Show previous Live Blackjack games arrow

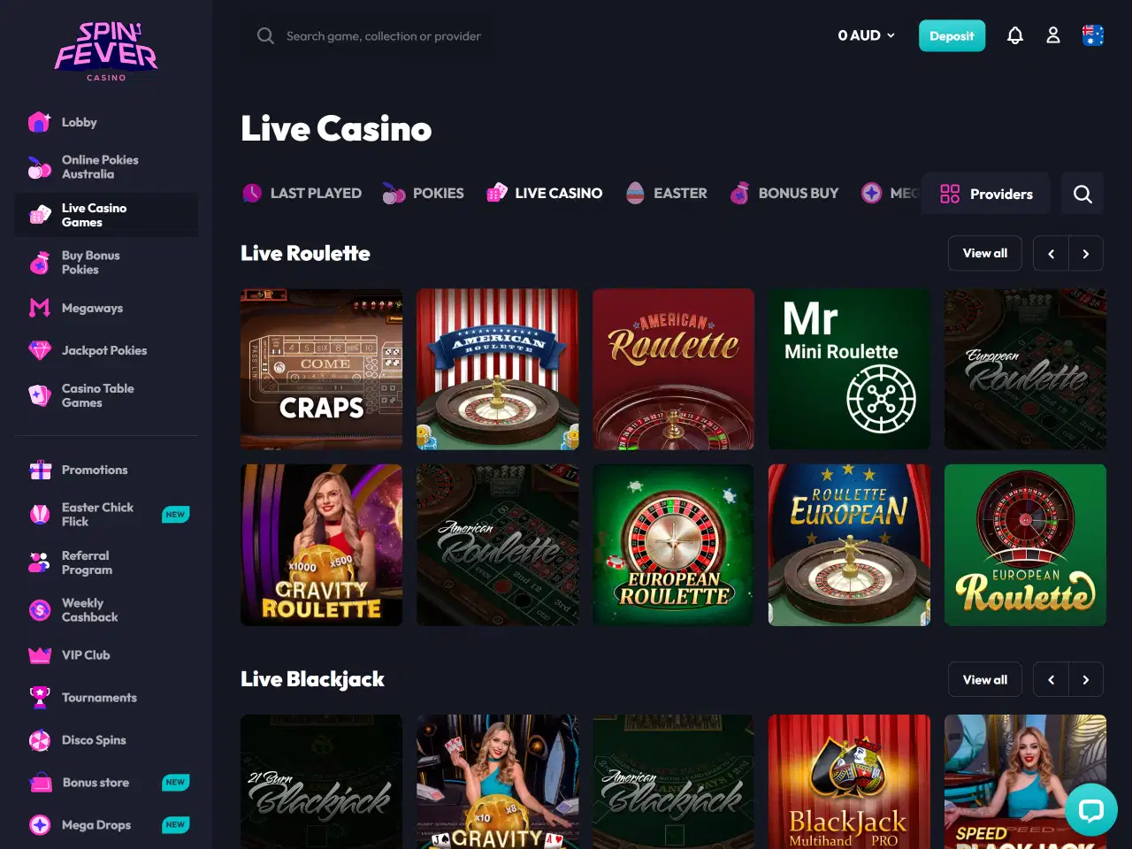(1051, 680)
